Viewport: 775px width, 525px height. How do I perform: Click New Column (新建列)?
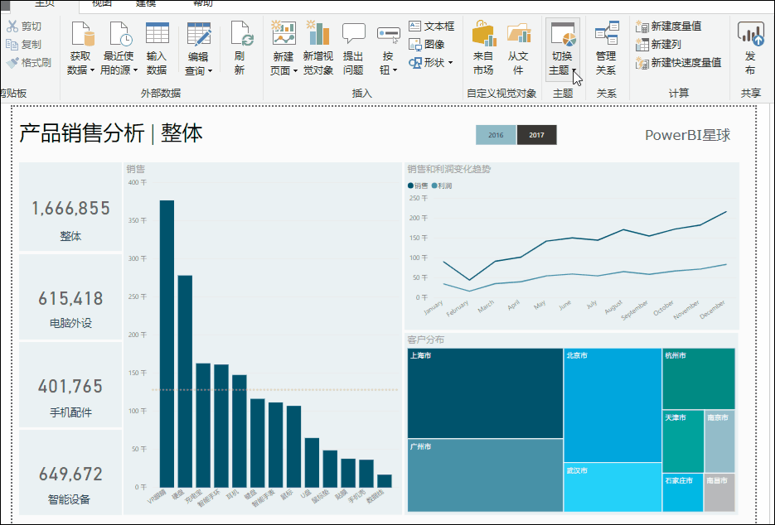[x=658, y=45]
